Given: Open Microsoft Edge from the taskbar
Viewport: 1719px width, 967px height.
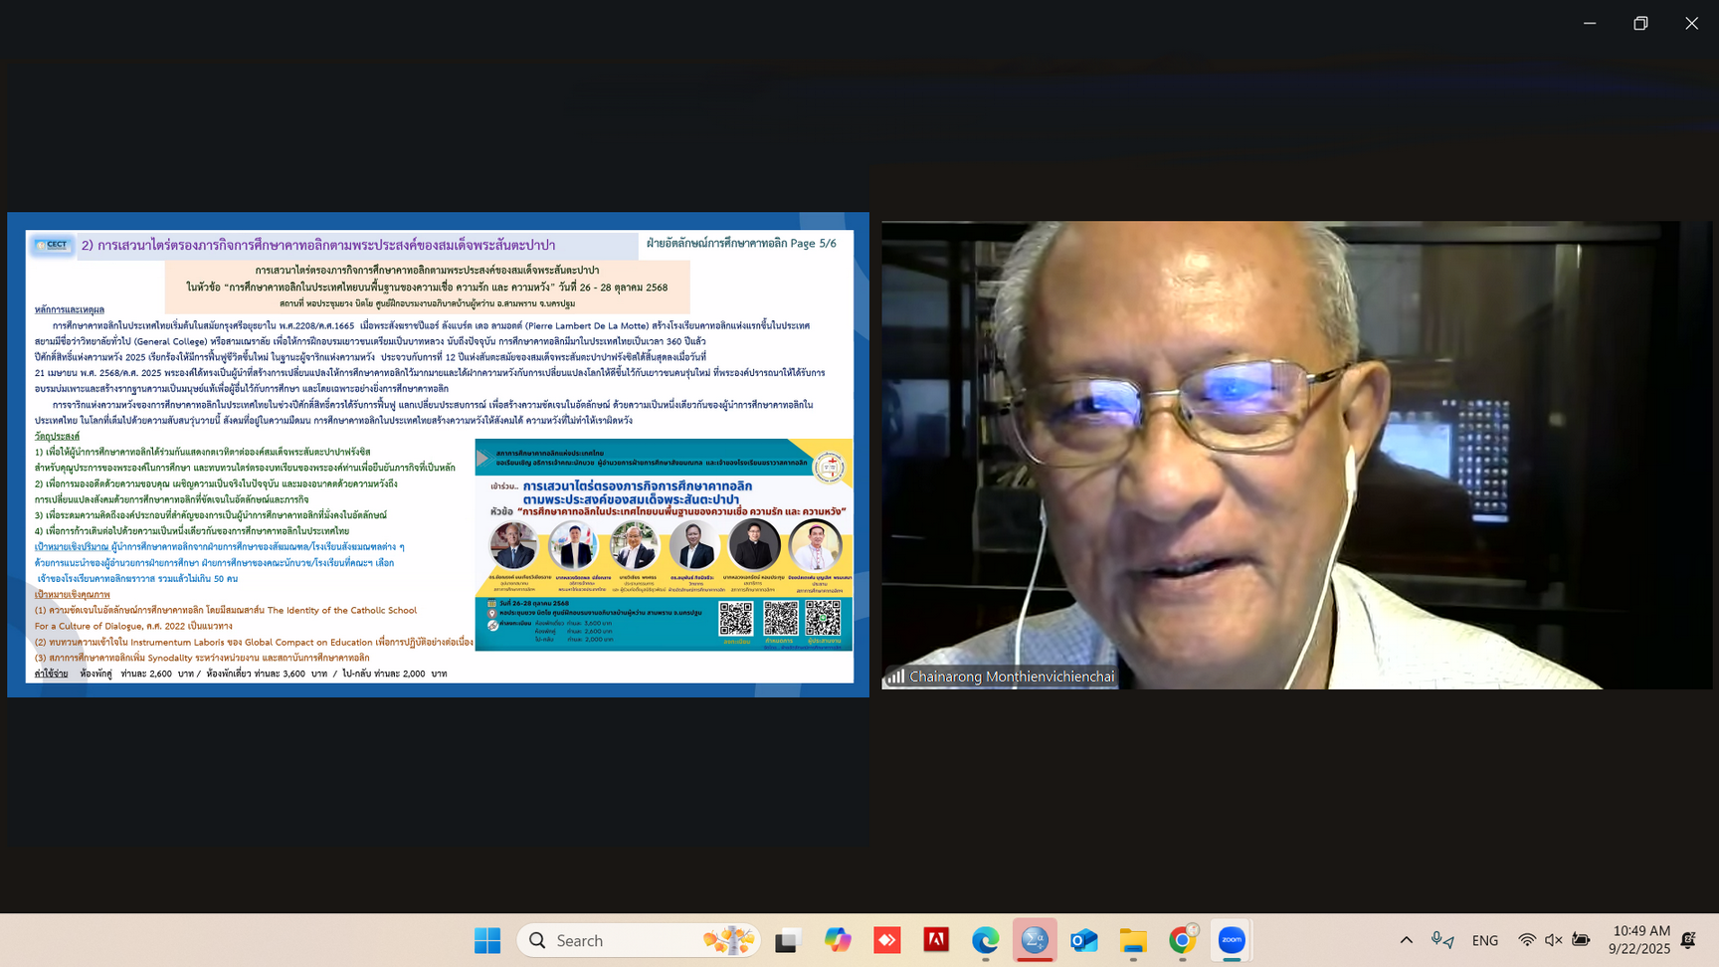Looking at the screenshot, I should 985,940.
